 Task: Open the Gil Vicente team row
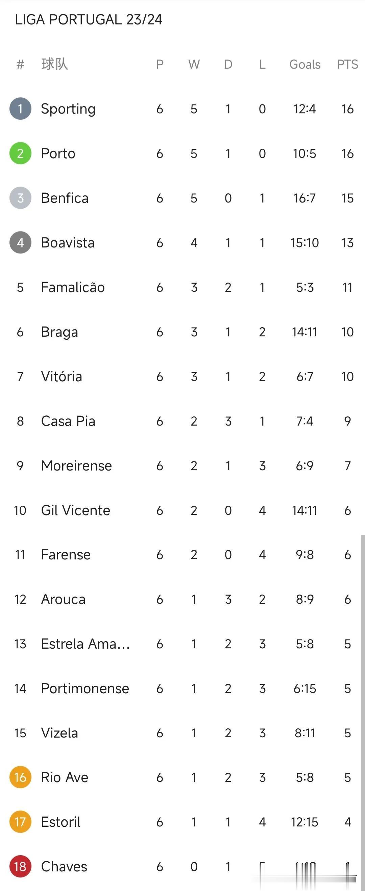point(182,510)
